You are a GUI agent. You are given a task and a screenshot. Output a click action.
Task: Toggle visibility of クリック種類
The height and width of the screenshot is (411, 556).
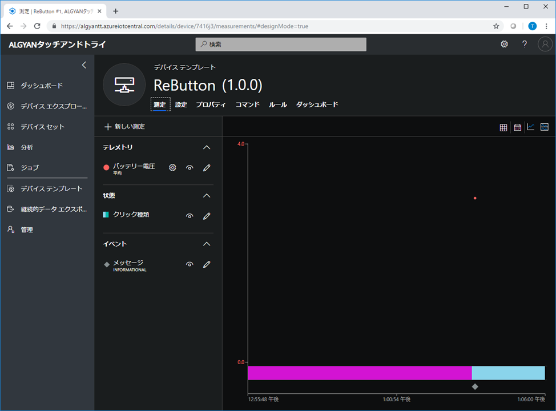coord(190,216)
